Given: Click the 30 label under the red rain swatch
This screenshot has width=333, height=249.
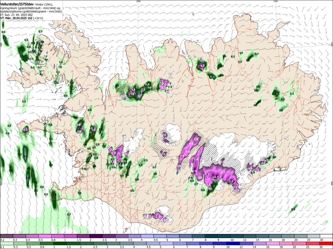Looking at the screenshot, I should coord(322,247).
